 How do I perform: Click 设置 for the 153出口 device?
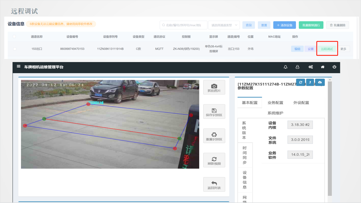[311, 49]
